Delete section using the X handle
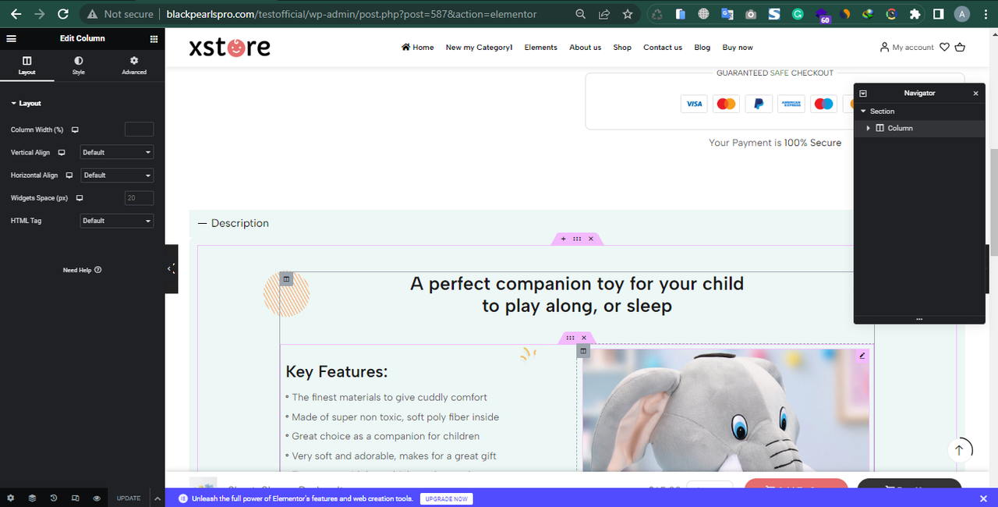The width and height of the screenshot is (998, 507). point(591,239)
